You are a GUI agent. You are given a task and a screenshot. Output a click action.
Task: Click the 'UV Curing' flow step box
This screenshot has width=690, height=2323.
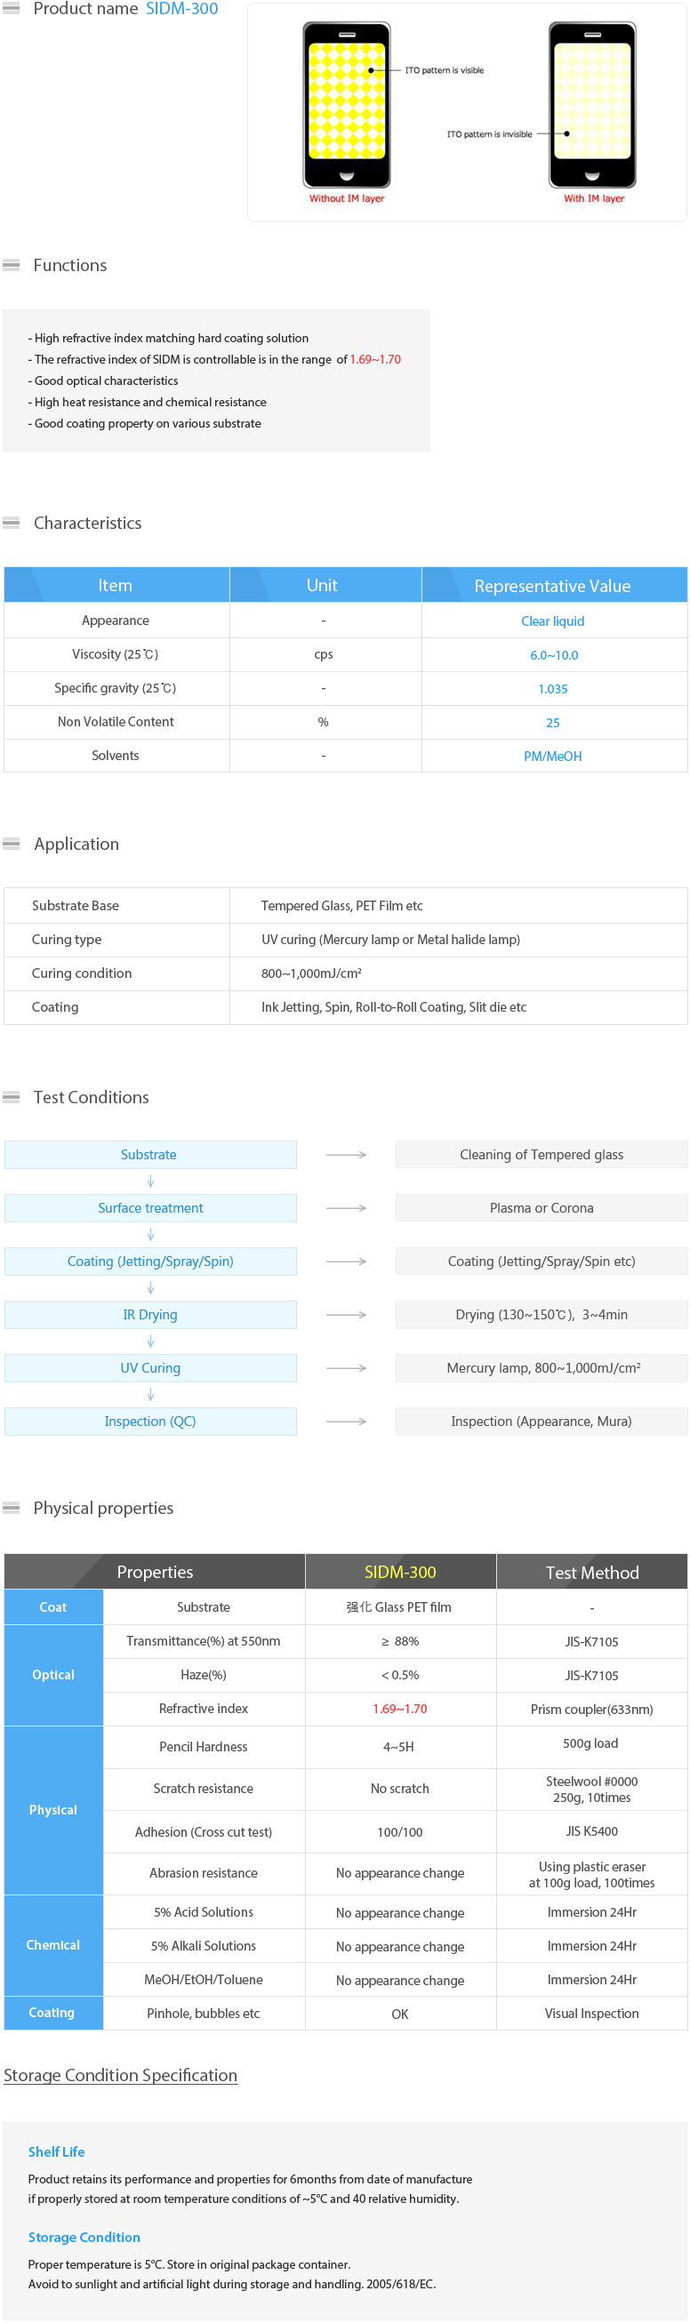tap(150, 1368)
